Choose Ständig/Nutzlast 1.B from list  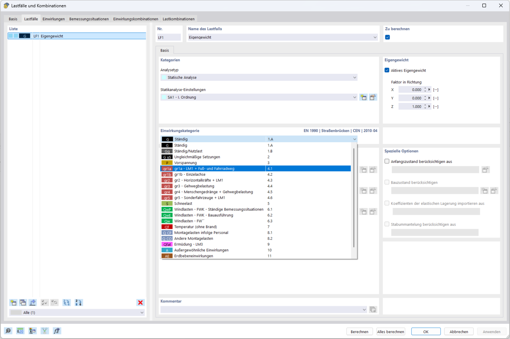click(x=256, y=151)
